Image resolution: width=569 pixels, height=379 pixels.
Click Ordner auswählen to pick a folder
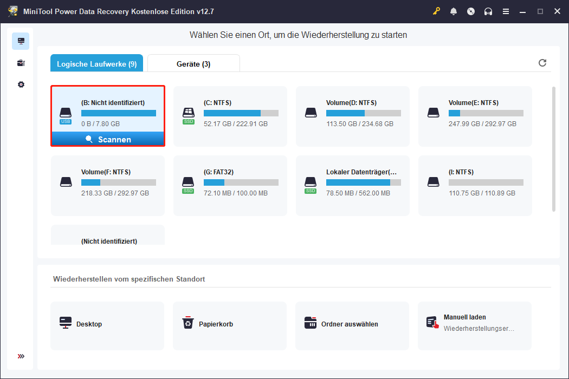click(x=352, y=324)
